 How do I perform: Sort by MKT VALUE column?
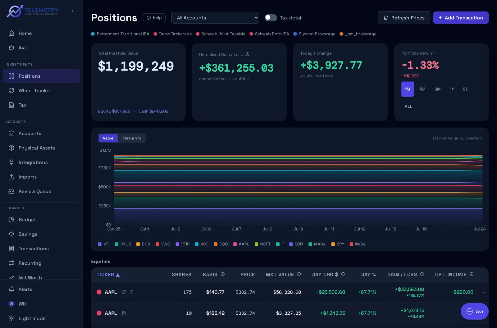280,275
